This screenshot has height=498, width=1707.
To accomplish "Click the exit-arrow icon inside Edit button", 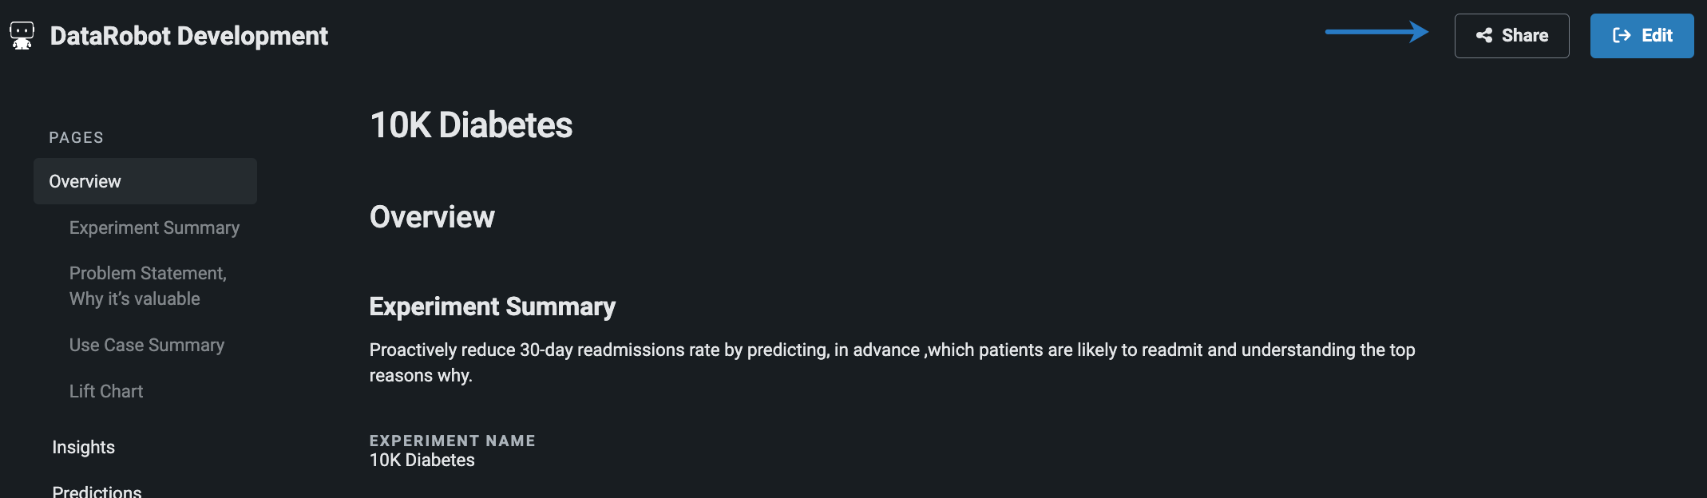I will tap(1622, 35).
